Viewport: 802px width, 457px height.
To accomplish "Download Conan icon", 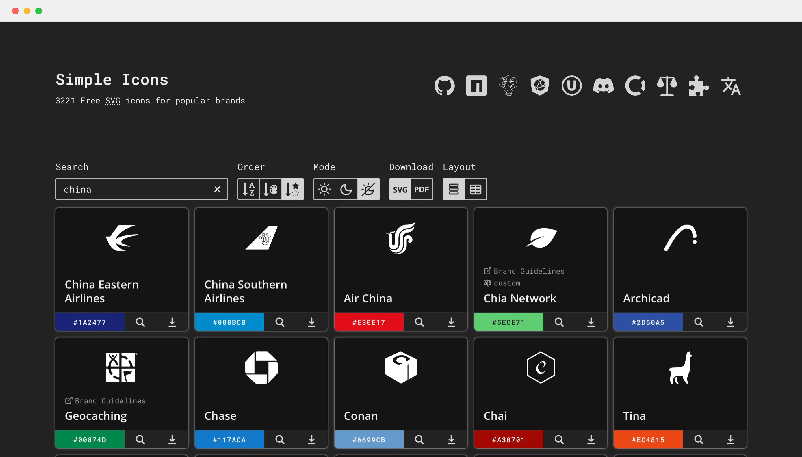I will (451, 439).
